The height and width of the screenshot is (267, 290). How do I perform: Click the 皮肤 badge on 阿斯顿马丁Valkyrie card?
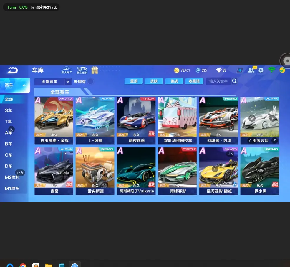coord(151,184)
